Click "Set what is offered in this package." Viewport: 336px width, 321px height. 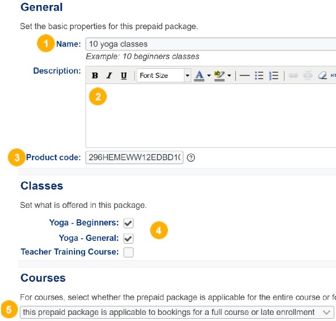point(83,205)
